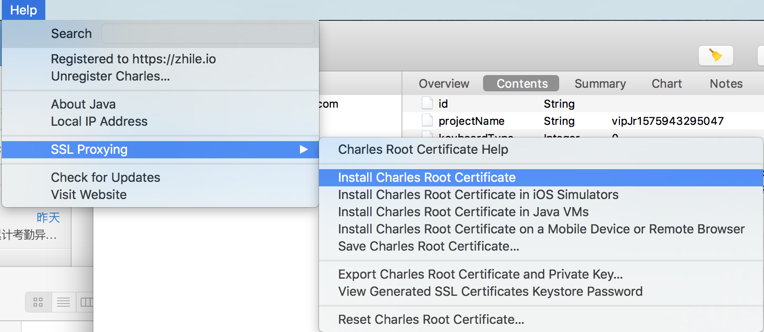This screenshot has height=332, width=764.
Task: View Generated SSL Certificates Keystore Password
Action: (541, 291)
